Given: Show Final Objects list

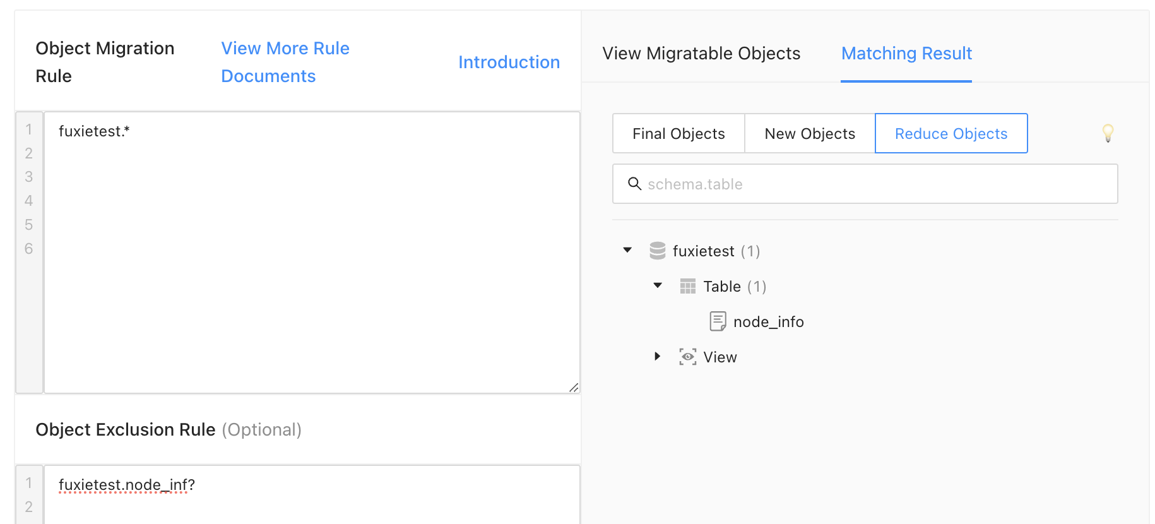Looking at the screenshot, I should coord(678,134).
